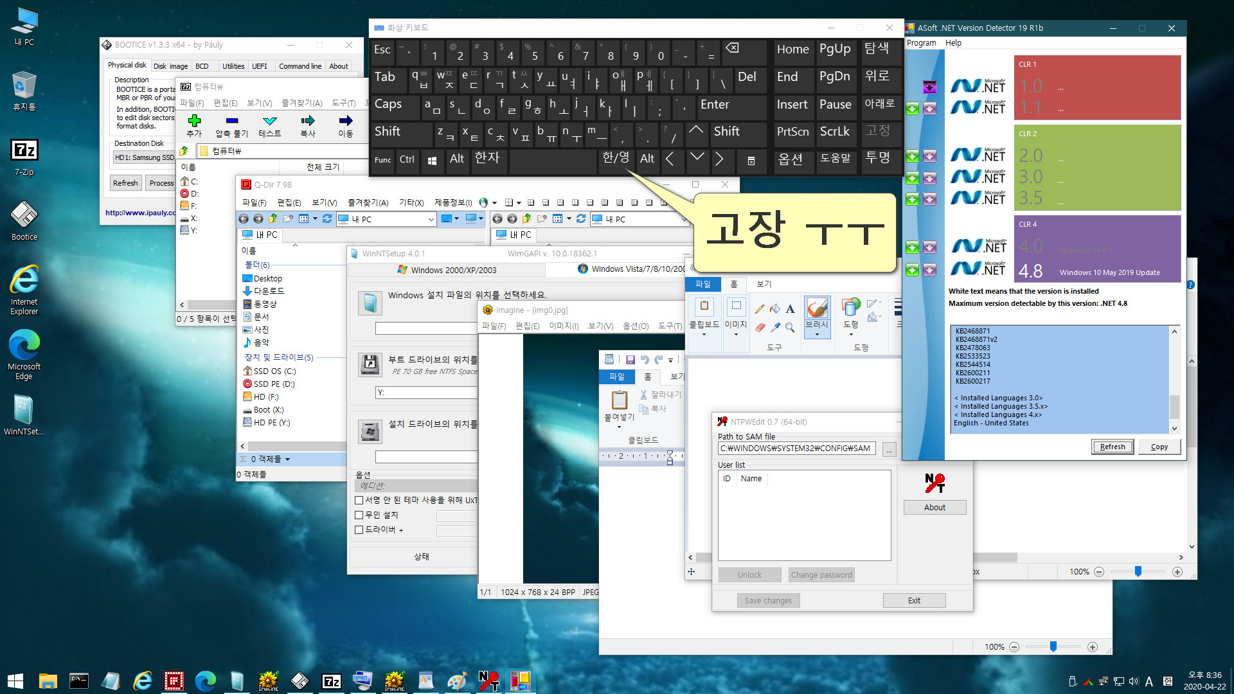Expand the Clipboard (클립보드) dropdown in Paint
The width and height of the screenshot is (1234, 694).
(704, 334)
